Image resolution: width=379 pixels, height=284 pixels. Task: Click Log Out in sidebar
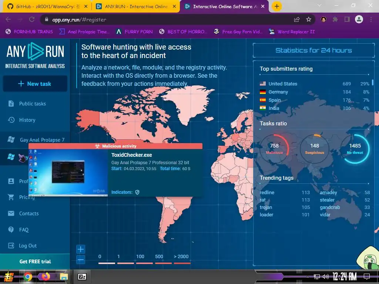pyautogui.click(x=27, y=246)
